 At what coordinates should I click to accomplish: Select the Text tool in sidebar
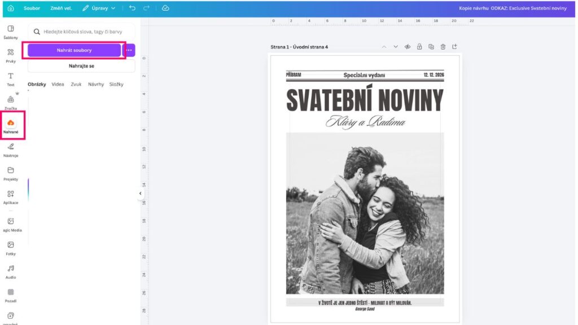tap(11, 79)
